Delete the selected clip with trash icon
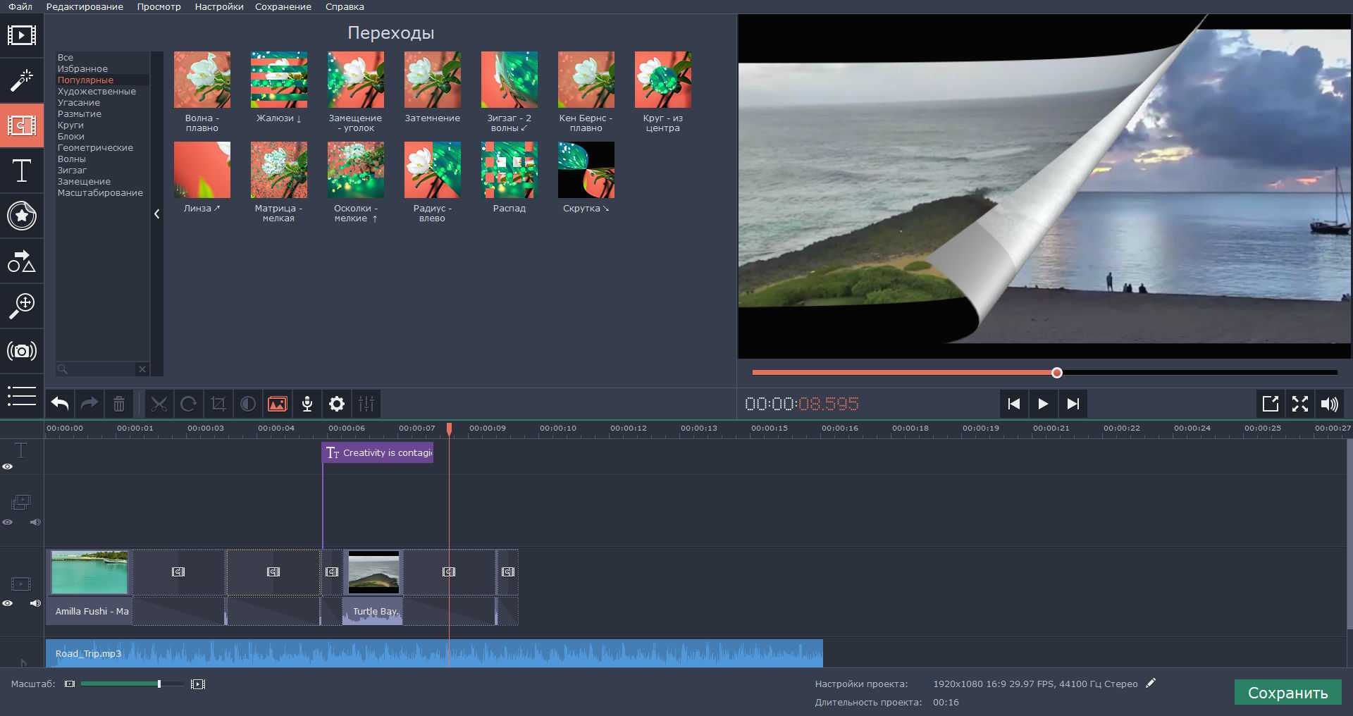 click(119, 404)
